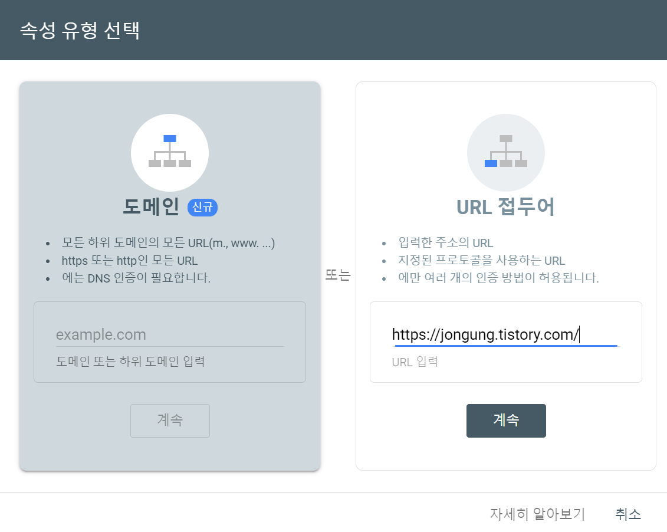Screen dimensions: 667x532
Task: Click 계속 button under URL 접두어 card
Action: click(506, 421)
